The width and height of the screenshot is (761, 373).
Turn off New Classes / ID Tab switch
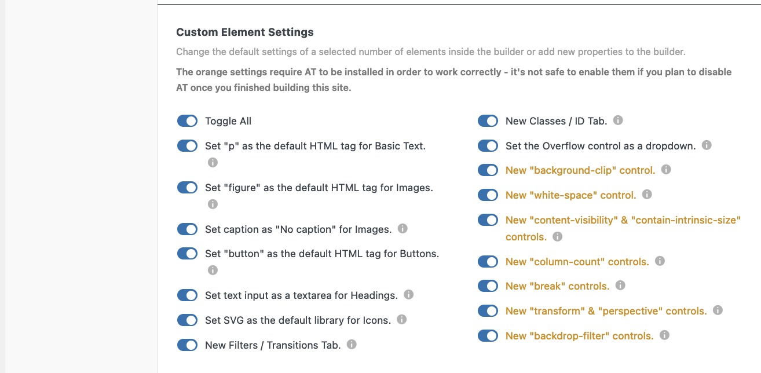click(x=488, y=121)
